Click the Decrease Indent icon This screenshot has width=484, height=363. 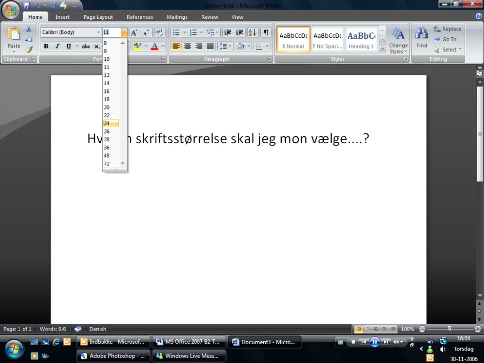point(227,33)
